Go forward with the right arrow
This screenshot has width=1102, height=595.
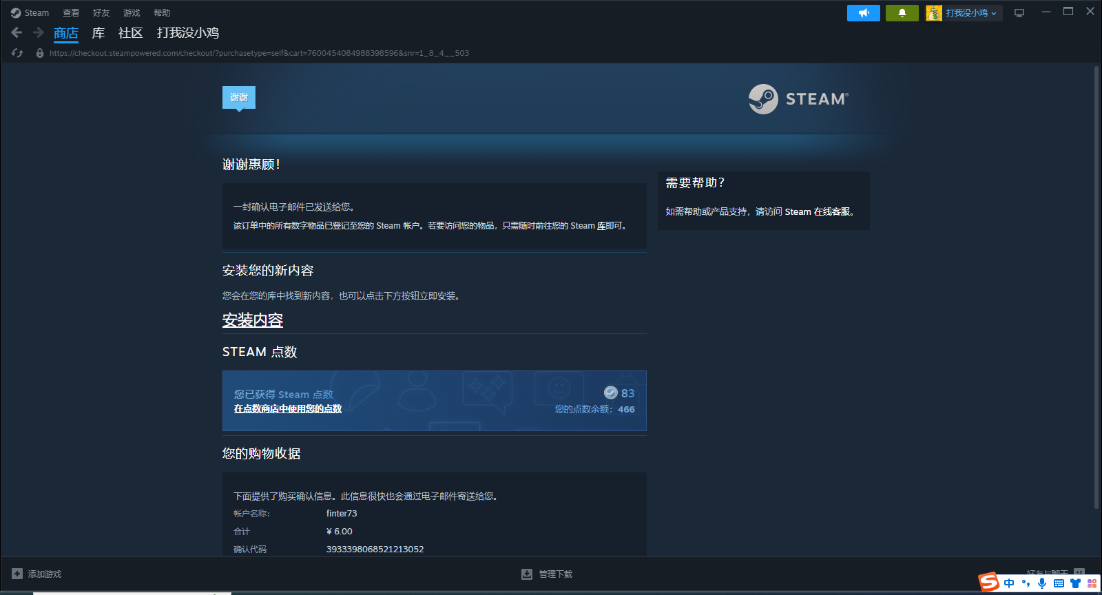click(39, 32)
